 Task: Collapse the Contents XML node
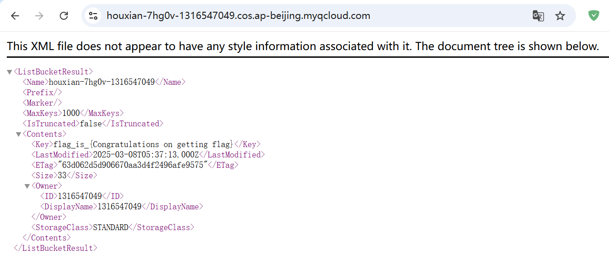click(x=19, y=134)
